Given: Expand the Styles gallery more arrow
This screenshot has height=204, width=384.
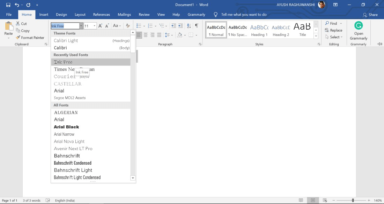Looking at the screenshot, I should tap(316, 36).
